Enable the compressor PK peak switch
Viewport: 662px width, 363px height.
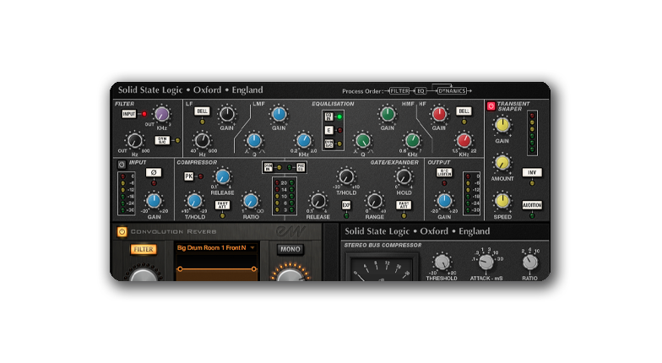tap(190, 176)
